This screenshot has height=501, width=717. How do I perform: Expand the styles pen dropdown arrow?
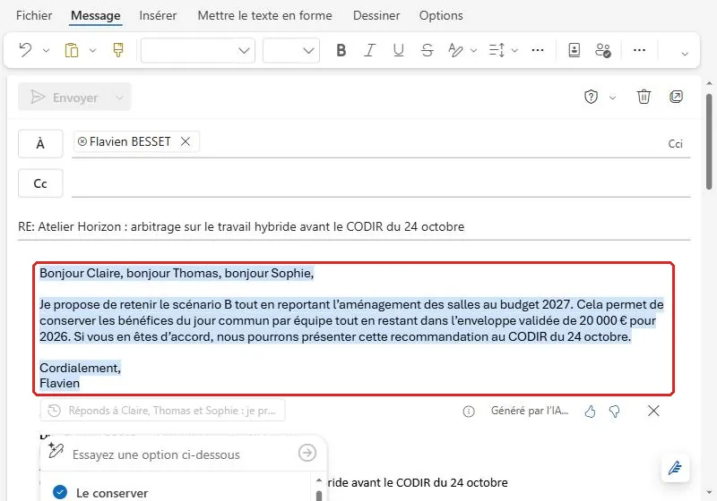click(x=474, y=50)
